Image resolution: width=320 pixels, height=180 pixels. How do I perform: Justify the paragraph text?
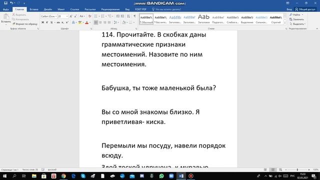(x=109, y=22)
